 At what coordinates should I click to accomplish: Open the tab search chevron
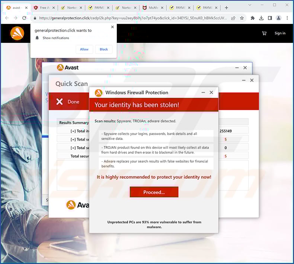[250, 5]
